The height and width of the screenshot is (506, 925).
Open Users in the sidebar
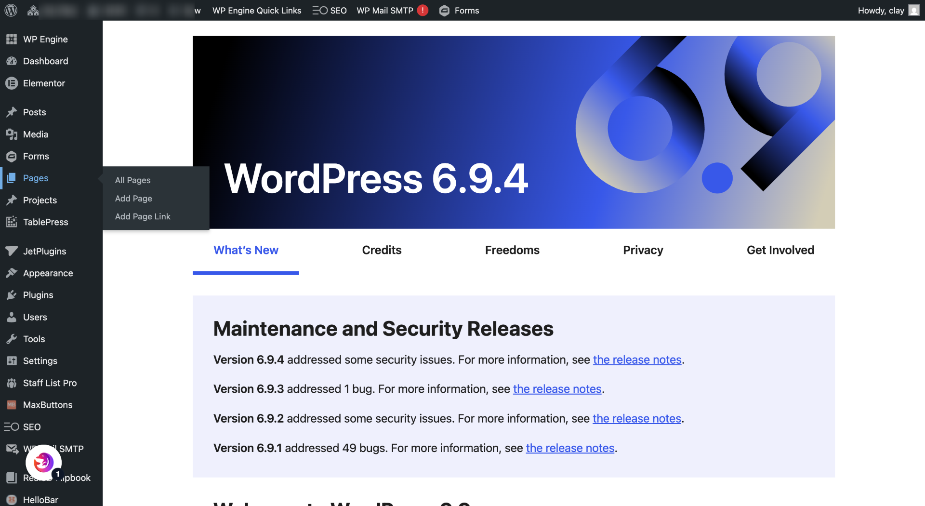[x=51, y=317]
